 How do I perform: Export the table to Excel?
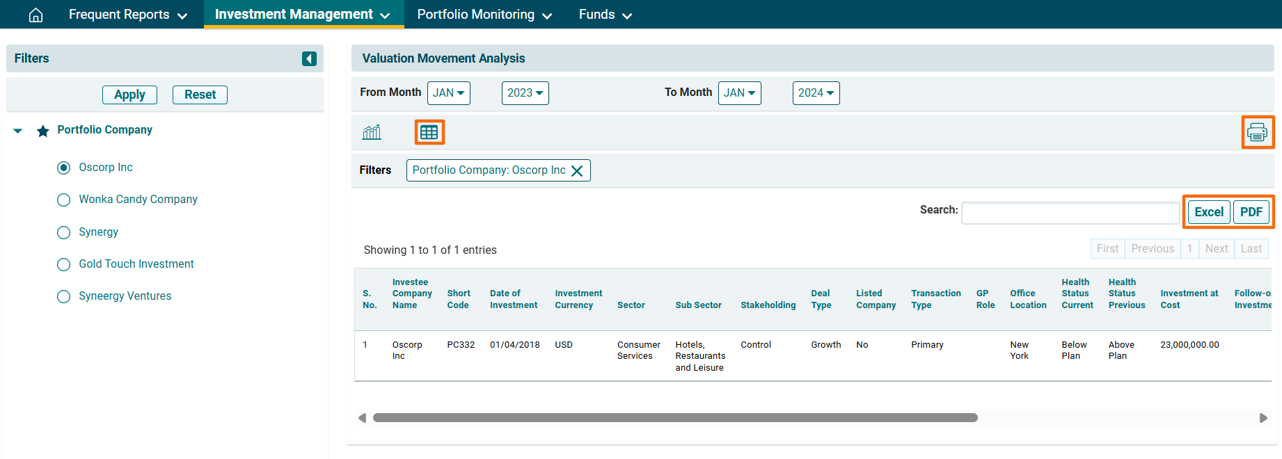click(1208, 212)
